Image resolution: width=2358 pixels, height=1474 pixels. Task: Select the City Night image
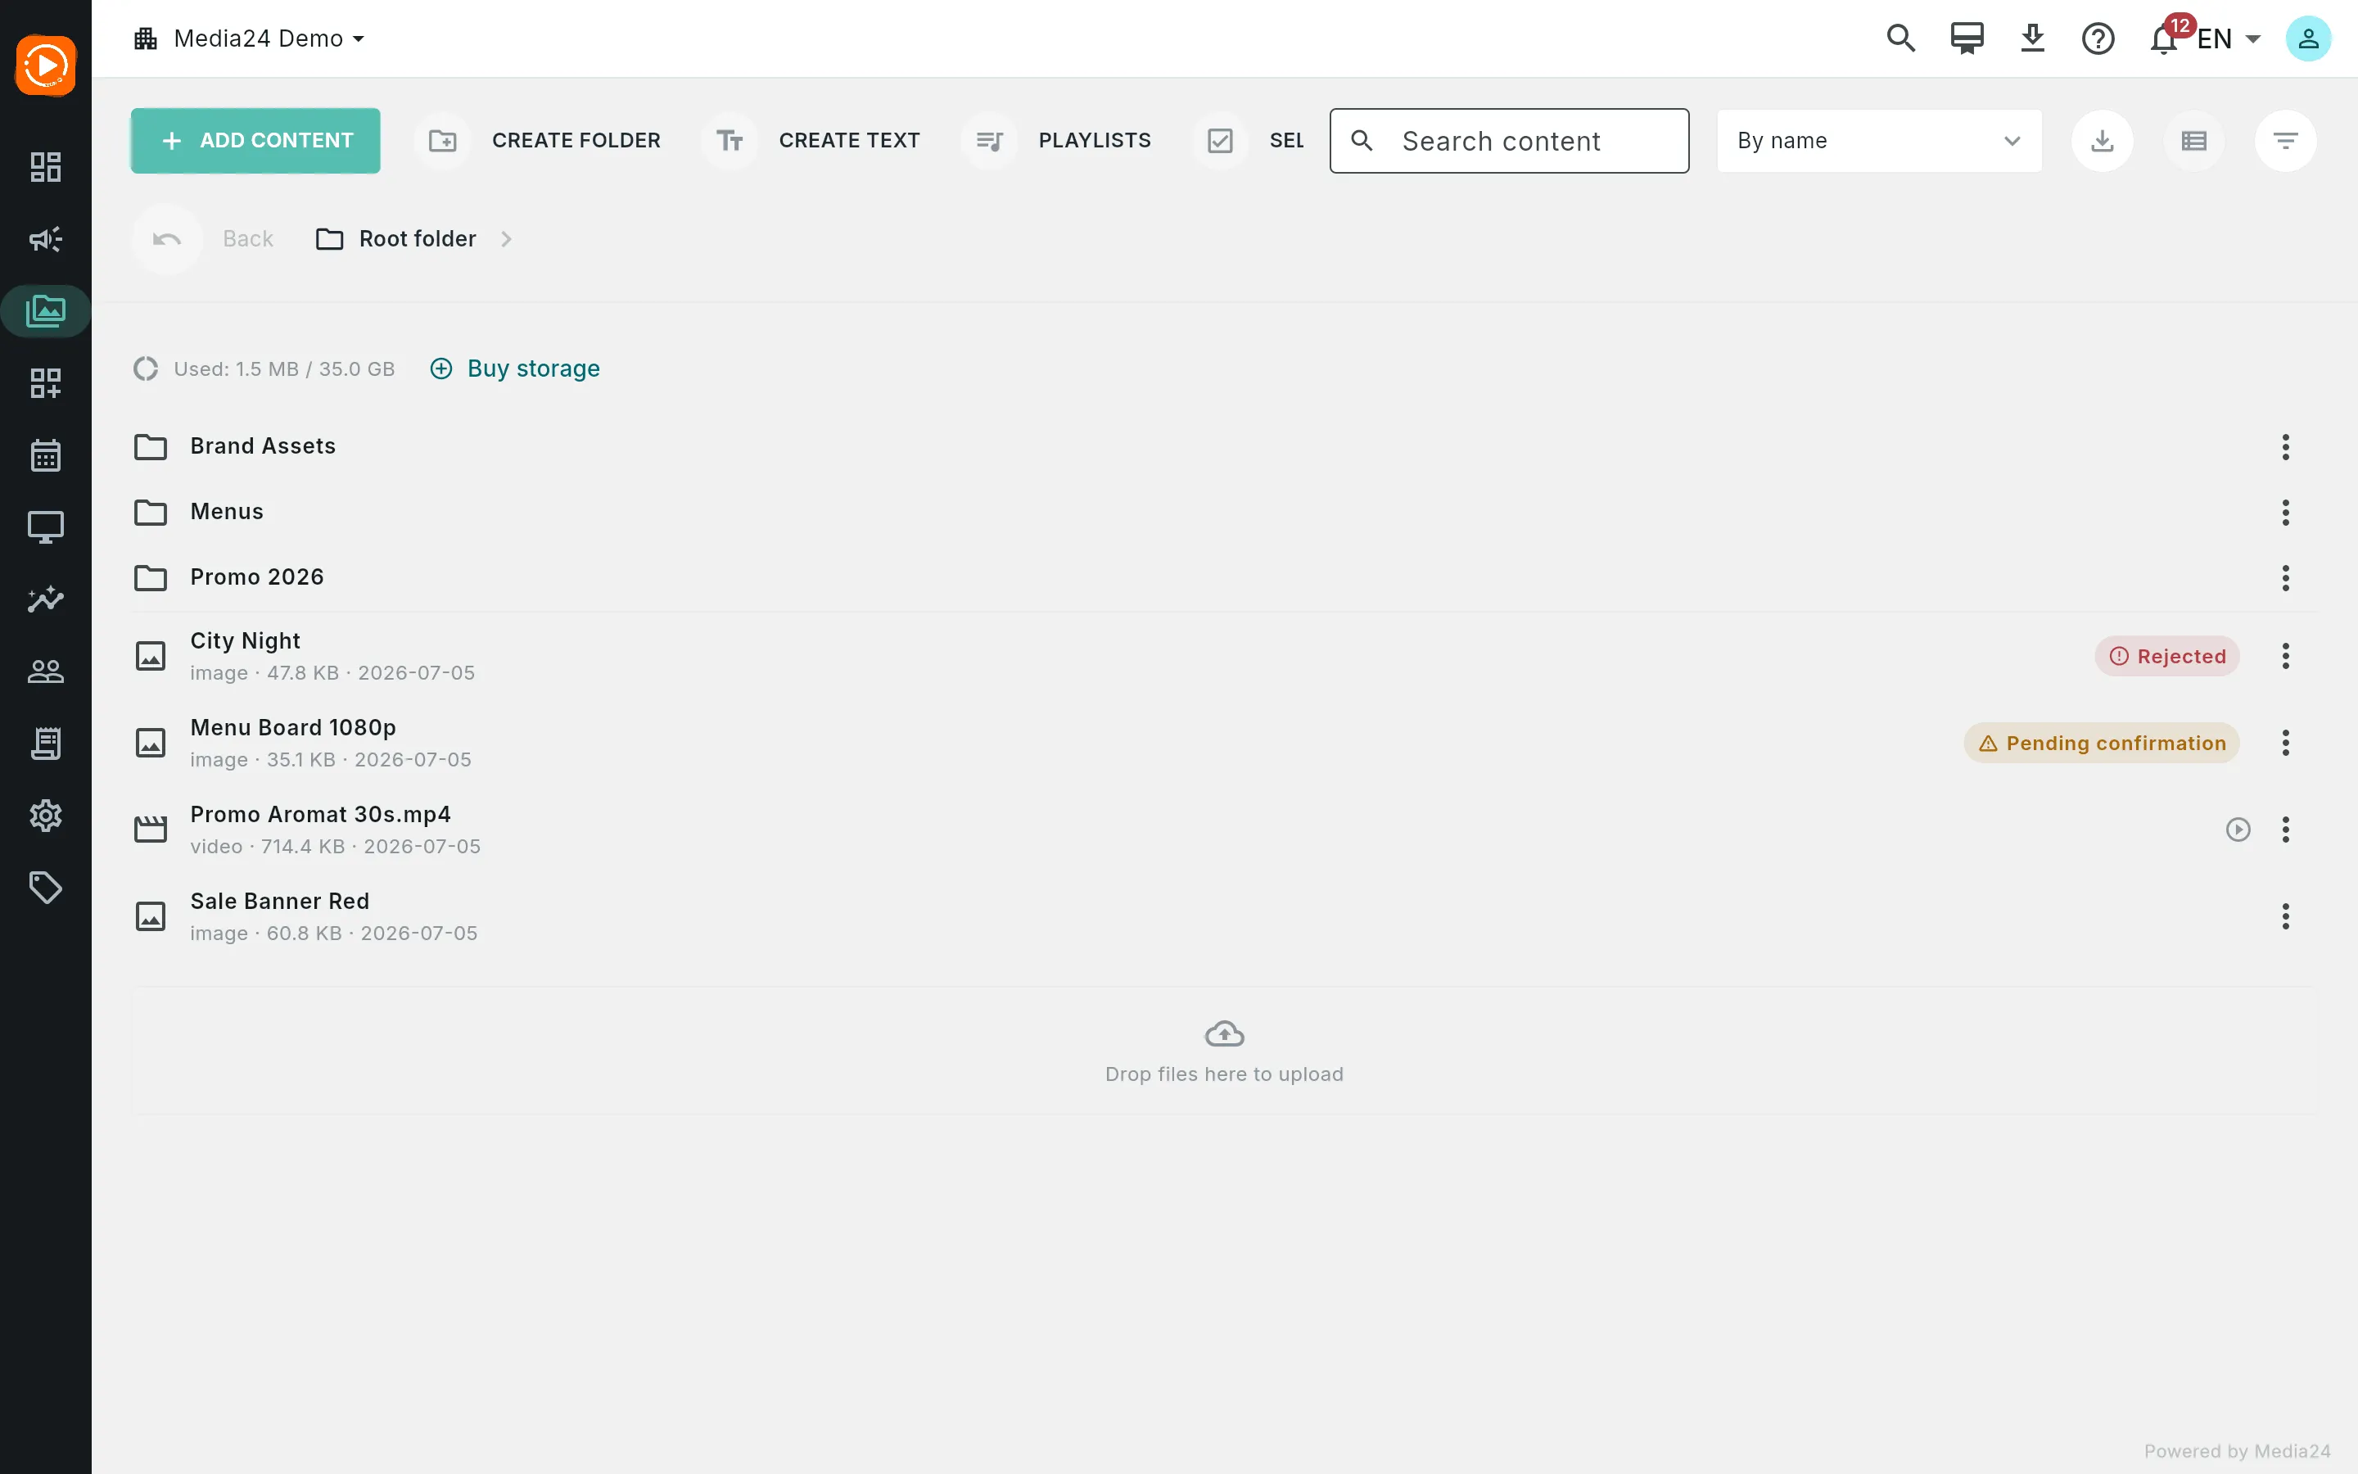click(1224, 656)
